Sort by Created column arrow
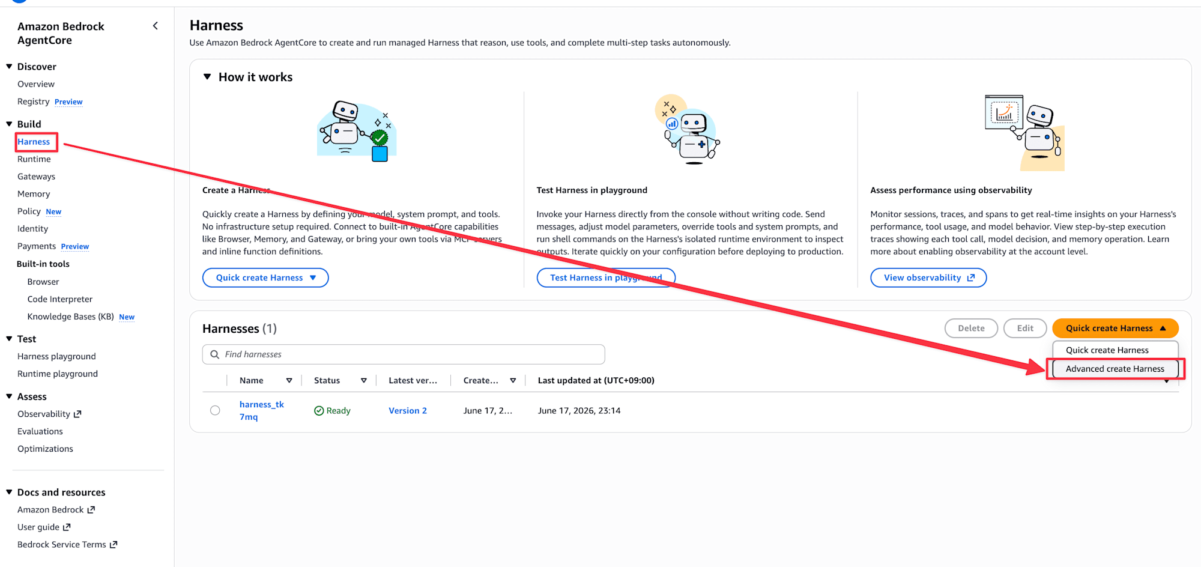Image resolution: width=1201 pixels, height=567 pixels. 513,380
